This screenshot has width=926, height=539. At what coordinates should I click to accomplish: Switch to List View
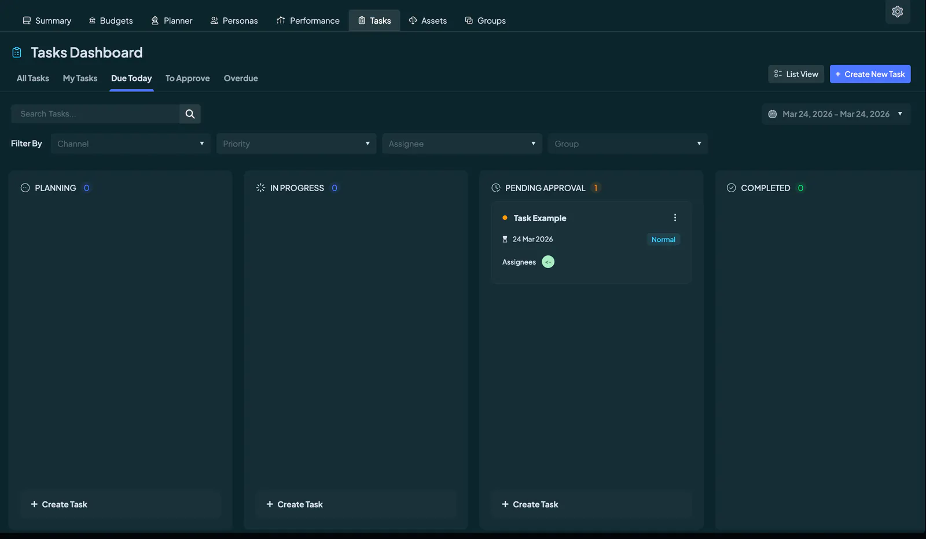pos(796,74)
